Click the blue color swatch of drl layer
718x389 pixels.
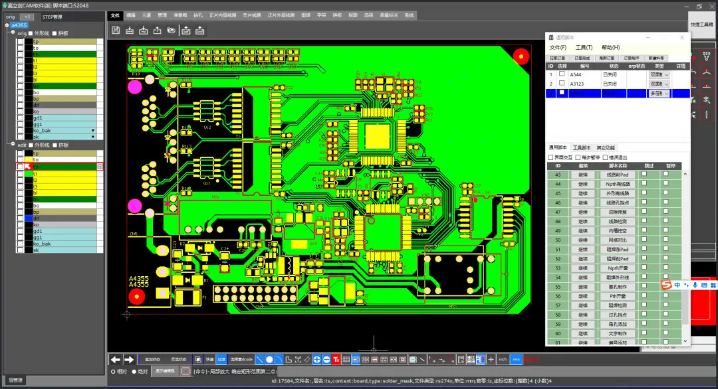pyautogui.click(x=29, y=218)
